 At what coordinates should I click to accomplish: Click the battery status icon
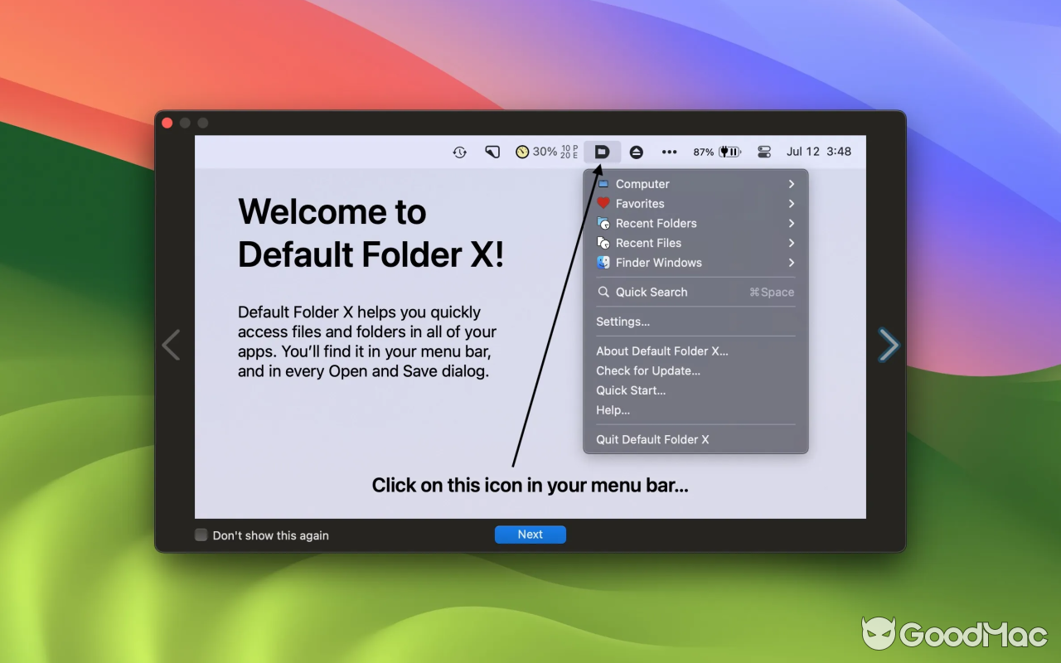pyautogui.click(x=728, y=152)
